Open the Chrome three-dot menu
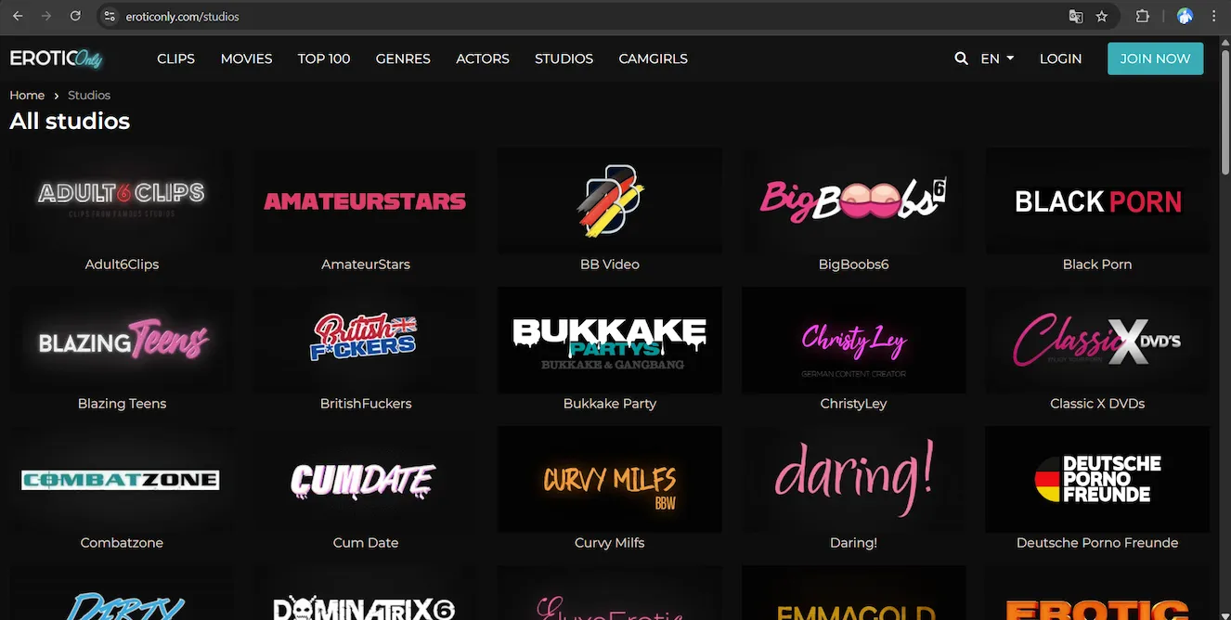Screen dimensions: 1231x620 point(1213,17)
